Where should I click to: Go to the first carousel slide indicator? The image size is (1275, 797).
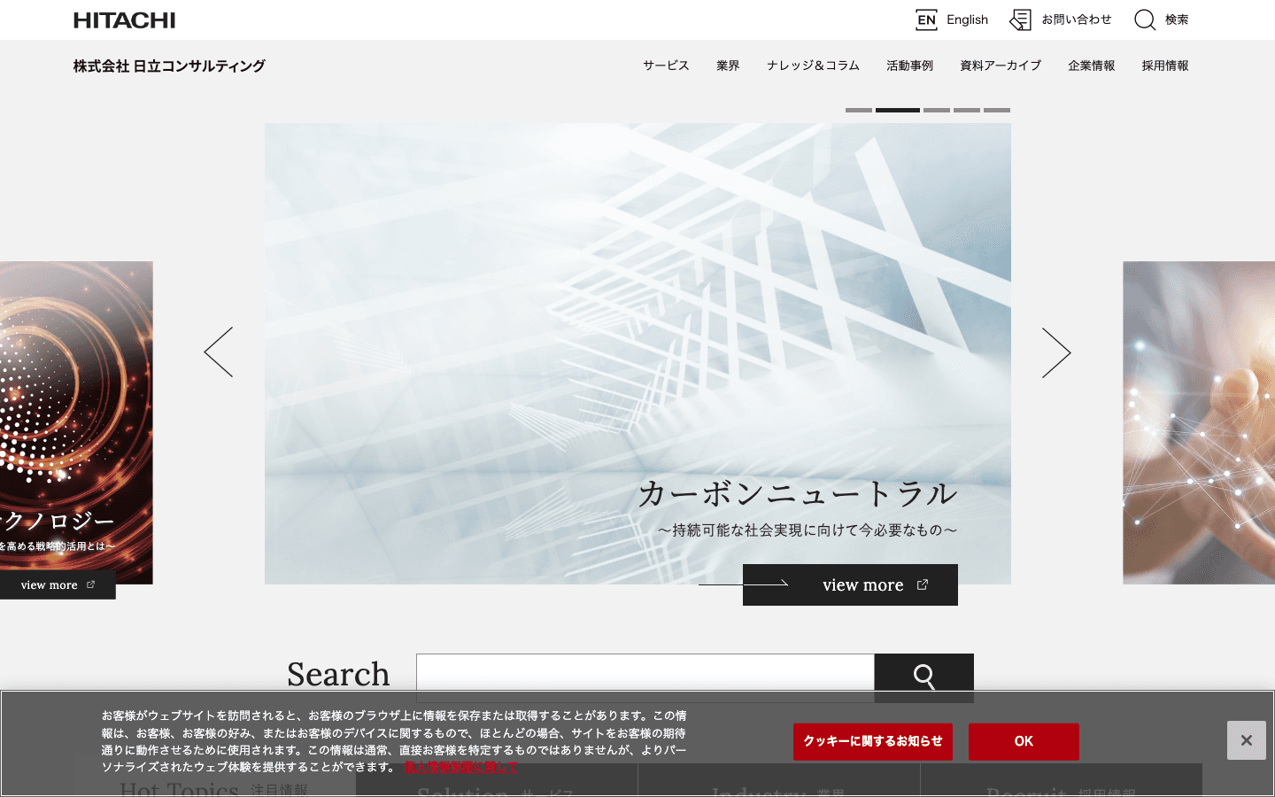tap(859, 110)
